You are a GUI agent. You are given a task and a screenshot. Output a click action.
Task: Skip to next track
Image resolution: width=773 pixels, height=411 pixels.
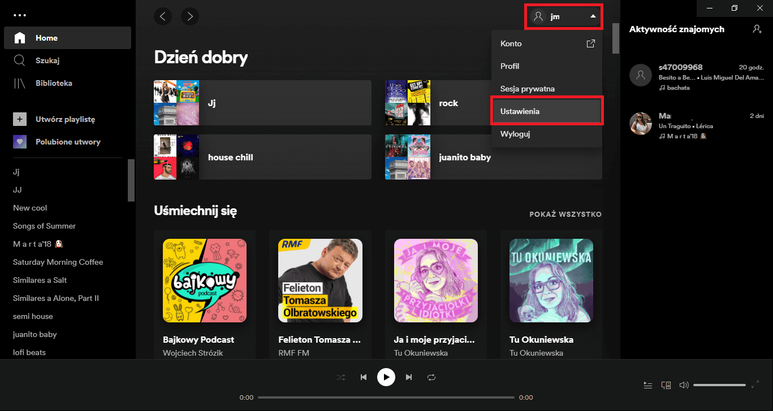coord(409,377)
